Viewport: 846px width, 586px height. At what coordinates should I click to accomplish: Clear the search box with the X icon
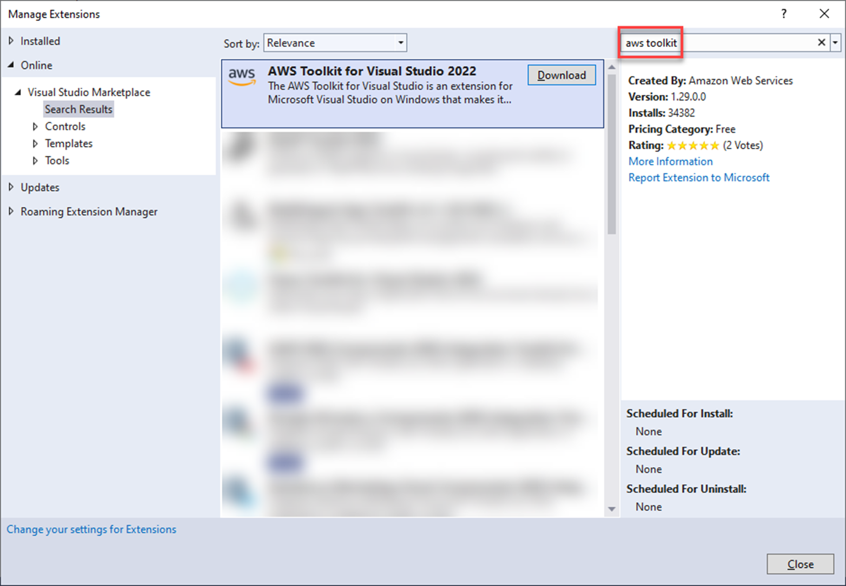(822, 42)
